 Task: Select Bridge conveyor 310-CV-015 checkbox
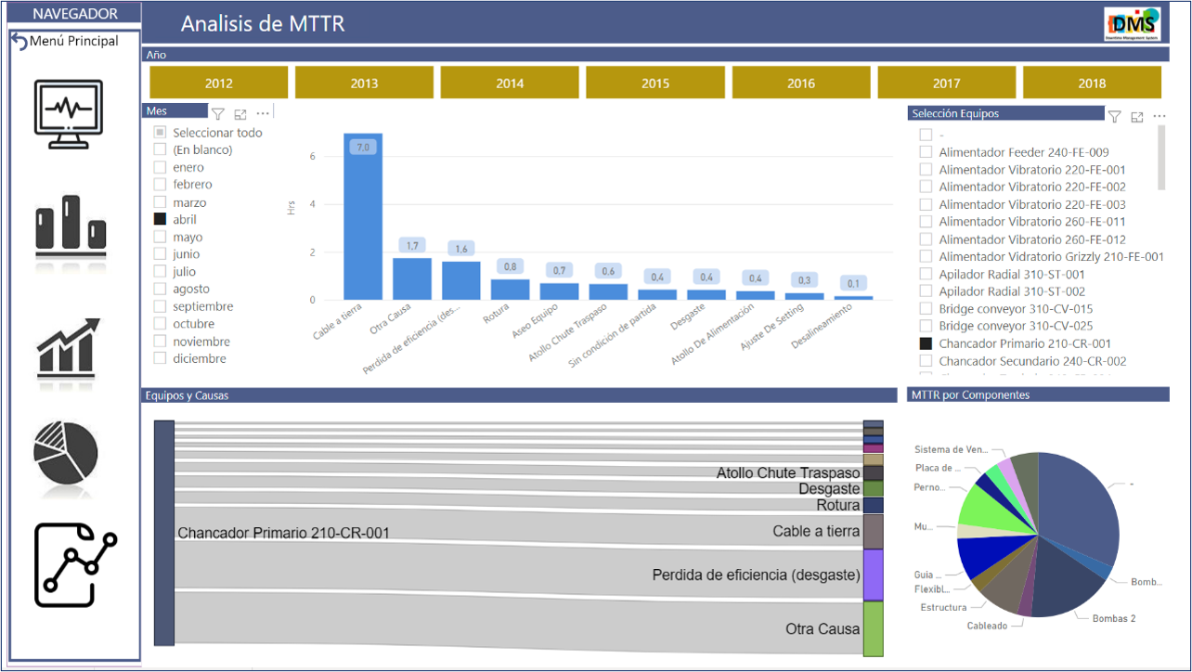[926, 309]
